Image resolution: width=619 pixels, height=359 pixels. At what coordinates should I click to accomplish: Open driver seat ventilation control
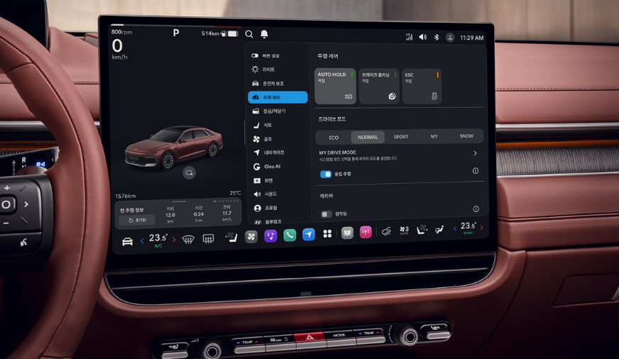pyautogui.click(x=231, y=237)
